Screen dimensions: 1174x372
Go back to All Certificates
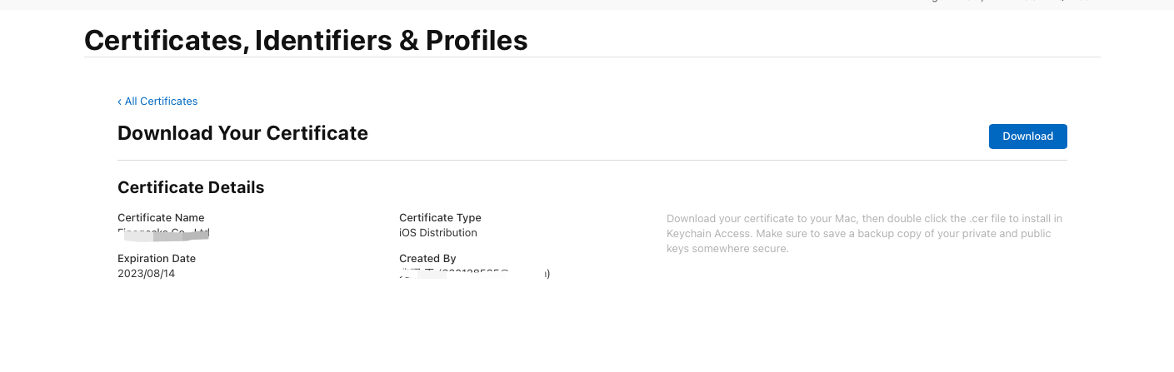click(161, 102)
